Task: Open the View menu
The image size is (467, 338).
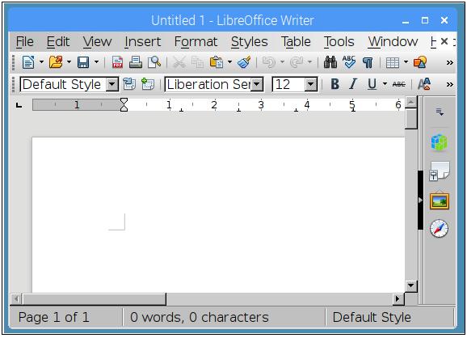Action: coord(98,42)
